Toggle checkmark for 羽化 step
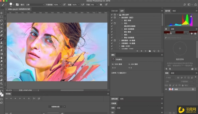198x114 pixels. 112,23
